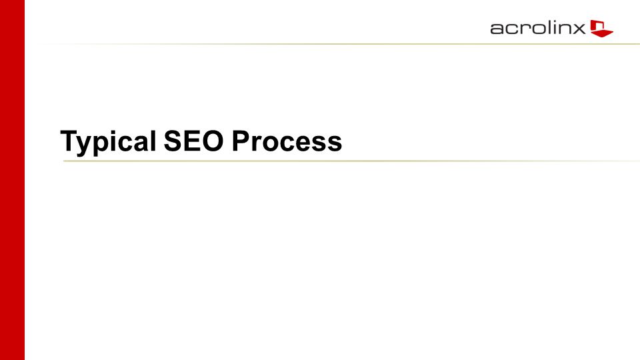Click the acrolinx wordmark text
Viewport: 640px width, 360px height.
(537, 29)
